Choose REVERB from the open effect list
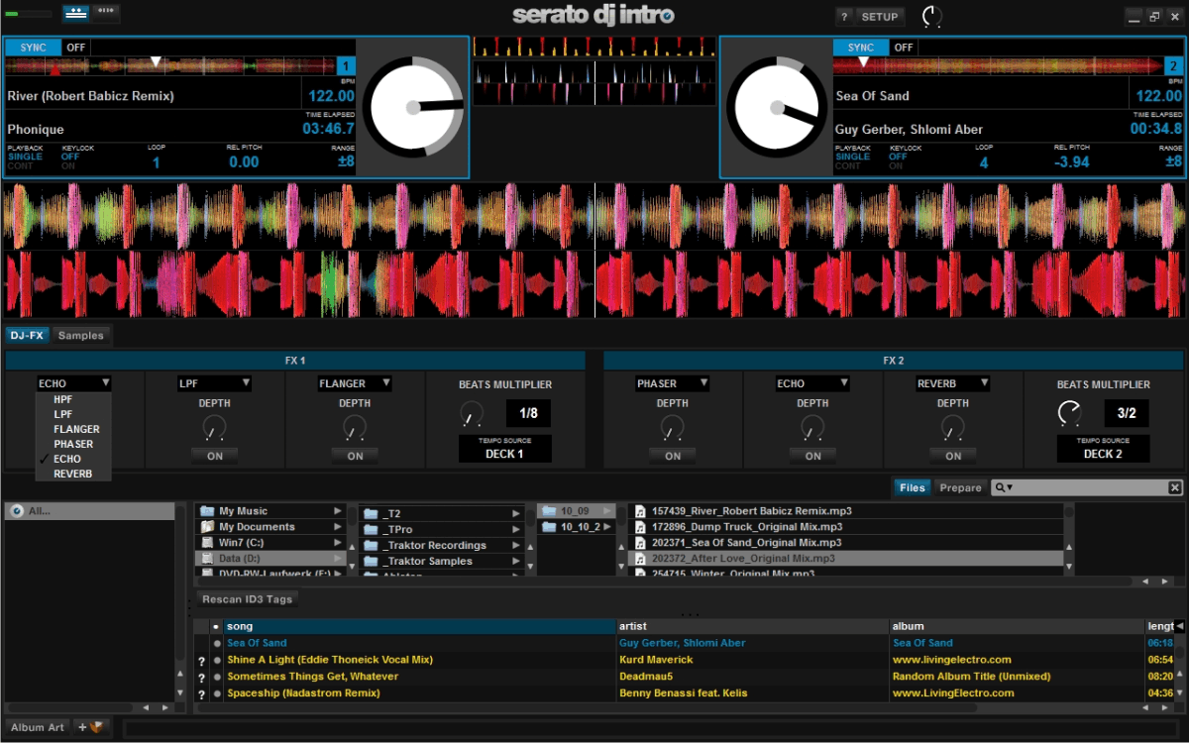The width and height of the screenshot is (1189, 743). point(72,474)
